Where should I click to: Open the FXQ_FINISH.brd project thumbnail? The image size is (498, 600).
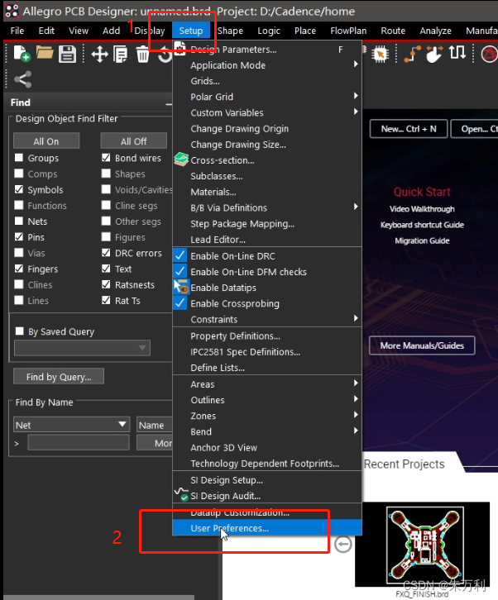(422, 544)
